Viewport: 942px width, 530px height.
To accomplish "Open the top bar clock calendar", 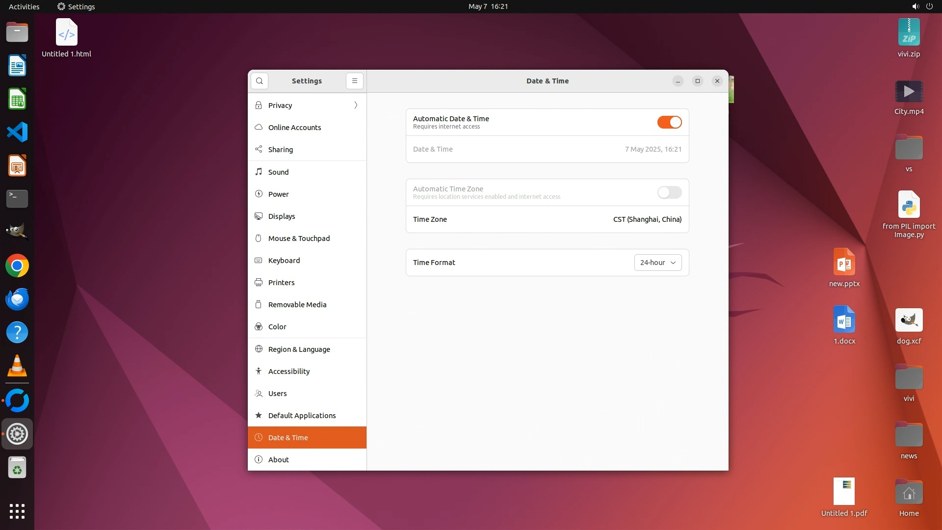I will [x=488, y=6].
